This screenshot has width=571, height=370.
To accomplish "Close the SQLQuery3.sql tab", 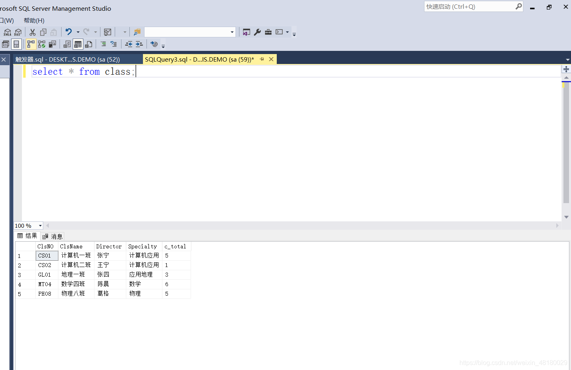I will tap(271, 59).
